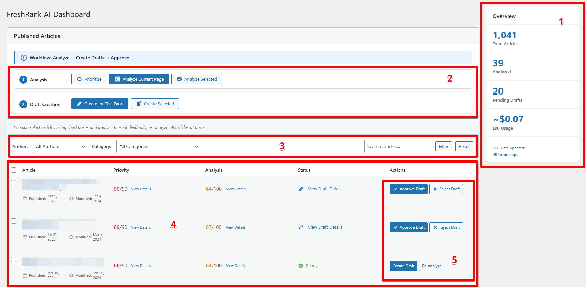Screen dimensions: 587x288
Task: Click the step 2 Draft Creation badge
Action: point(23,104)
